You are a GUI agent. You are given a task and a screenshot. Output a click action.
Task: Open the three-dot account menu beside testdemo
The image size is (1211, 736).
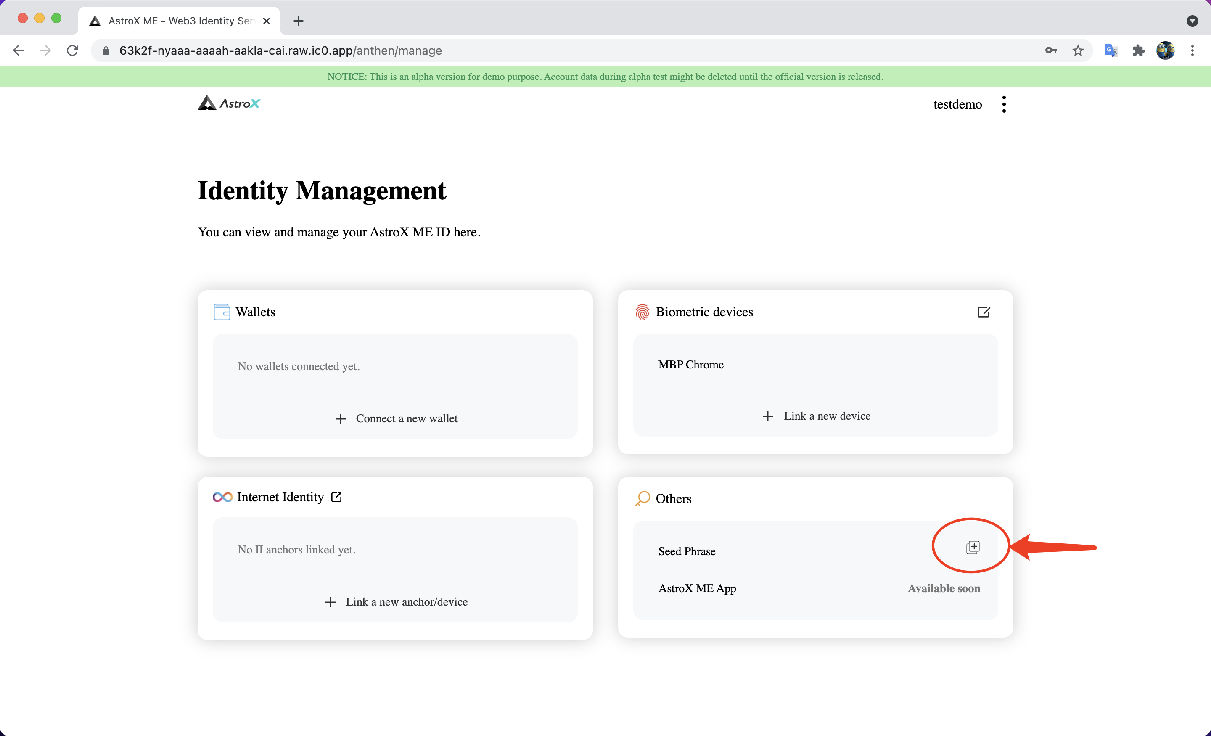(1004, 104)
